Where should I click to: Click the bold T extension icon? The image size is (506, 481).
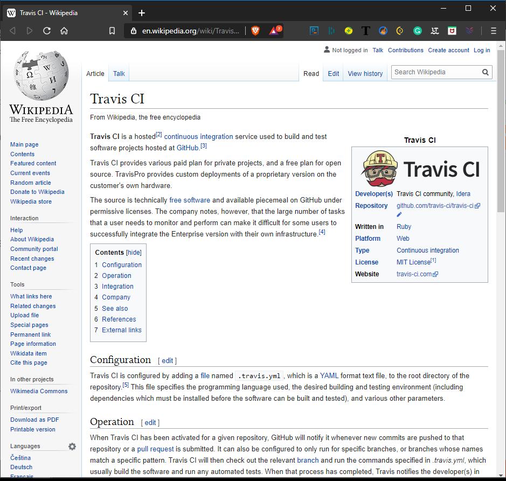point(365,31)
